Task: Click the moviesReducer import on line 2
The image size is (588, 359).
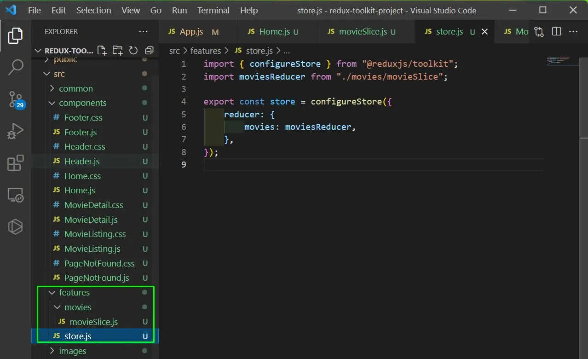Action: click(x=272, y=76)
